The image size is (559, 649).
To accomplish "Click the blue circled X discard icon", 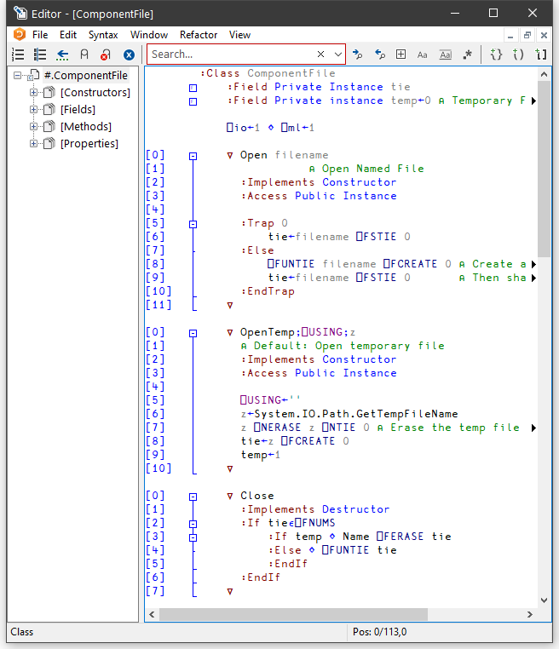I will point(129,55).
